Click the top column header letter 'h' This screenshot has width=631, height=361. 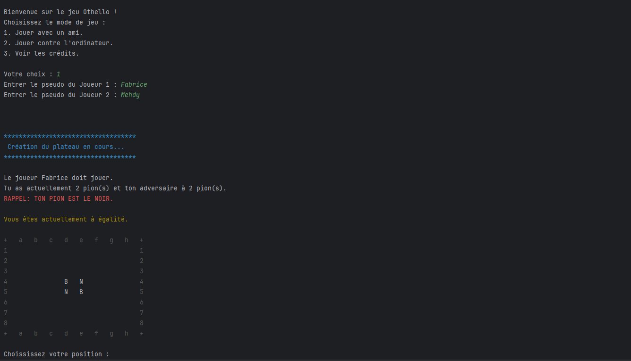[127, 240]
